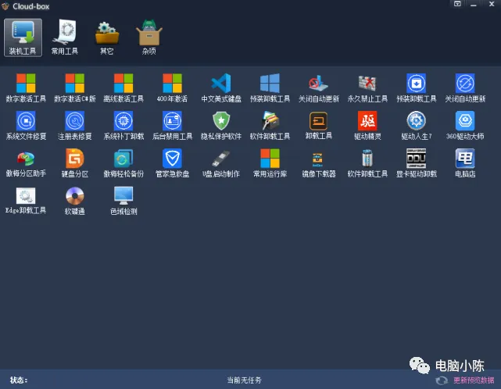Launch 隐私保护软件 green shield icon
The height and width of the screenshot is (389, 501).
click(x=221, y=126)
